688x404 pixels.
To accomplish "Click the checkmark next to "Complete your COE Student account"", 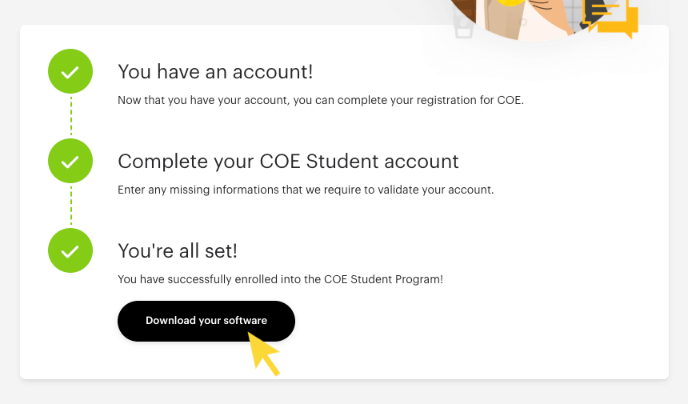I will click(70, 161).
